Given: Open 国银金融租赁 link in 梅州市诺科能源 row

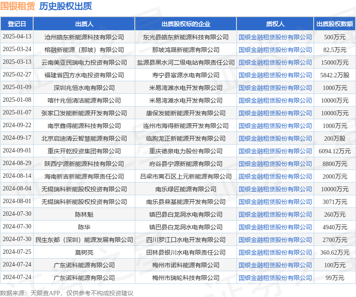Looking at the screenshot, I should (x=275, y=265).
